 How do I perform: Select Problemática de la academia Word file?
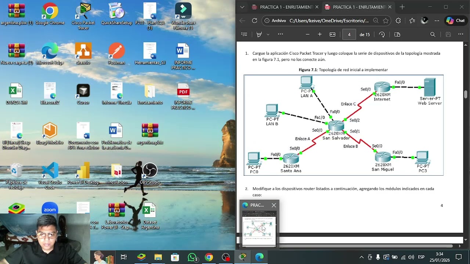pos(116,136)
